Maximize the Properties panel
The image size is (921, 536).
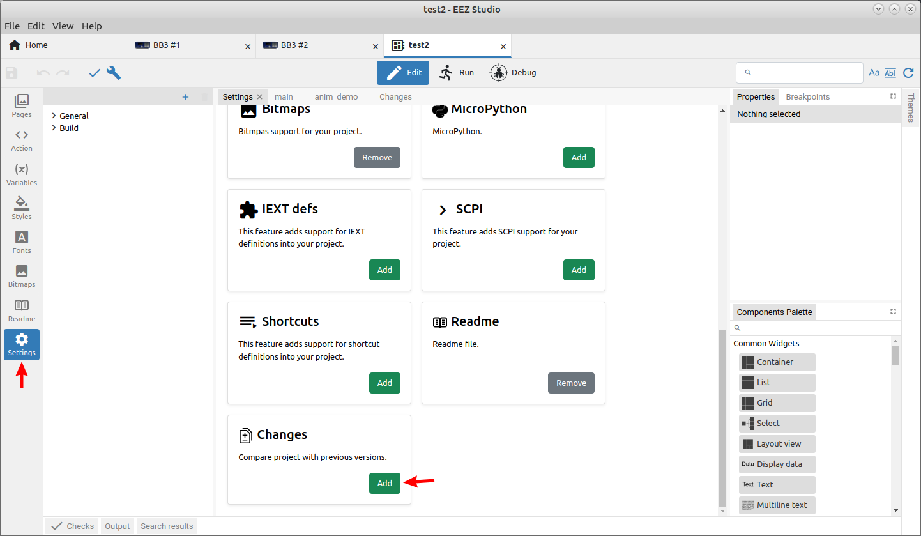(893, 96)
